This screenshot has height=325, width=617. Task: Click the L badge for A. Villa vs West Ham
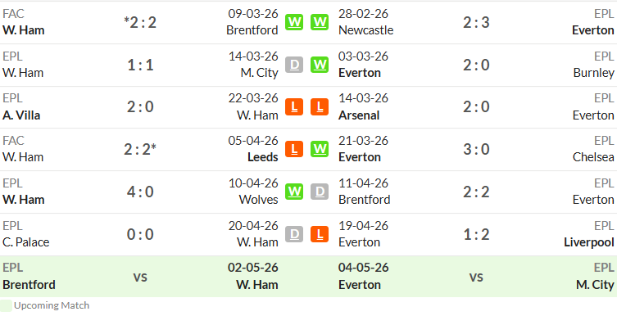294,107
